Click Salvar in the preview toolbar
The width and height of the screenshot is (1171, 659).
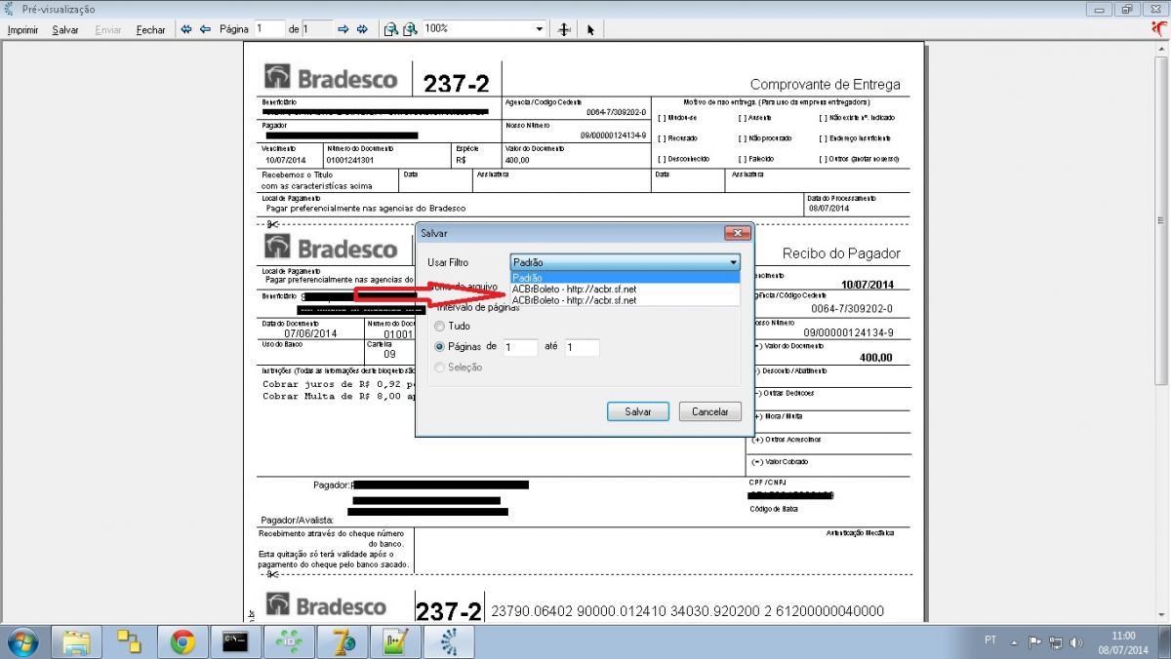tap(65, 30)
